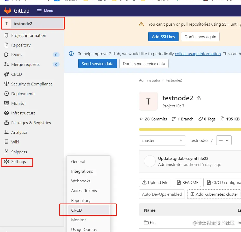This screenshot has height=232, width=241.
Task: Open commit Update .gitlab-ci.yml file22
Action: (183, 158)
